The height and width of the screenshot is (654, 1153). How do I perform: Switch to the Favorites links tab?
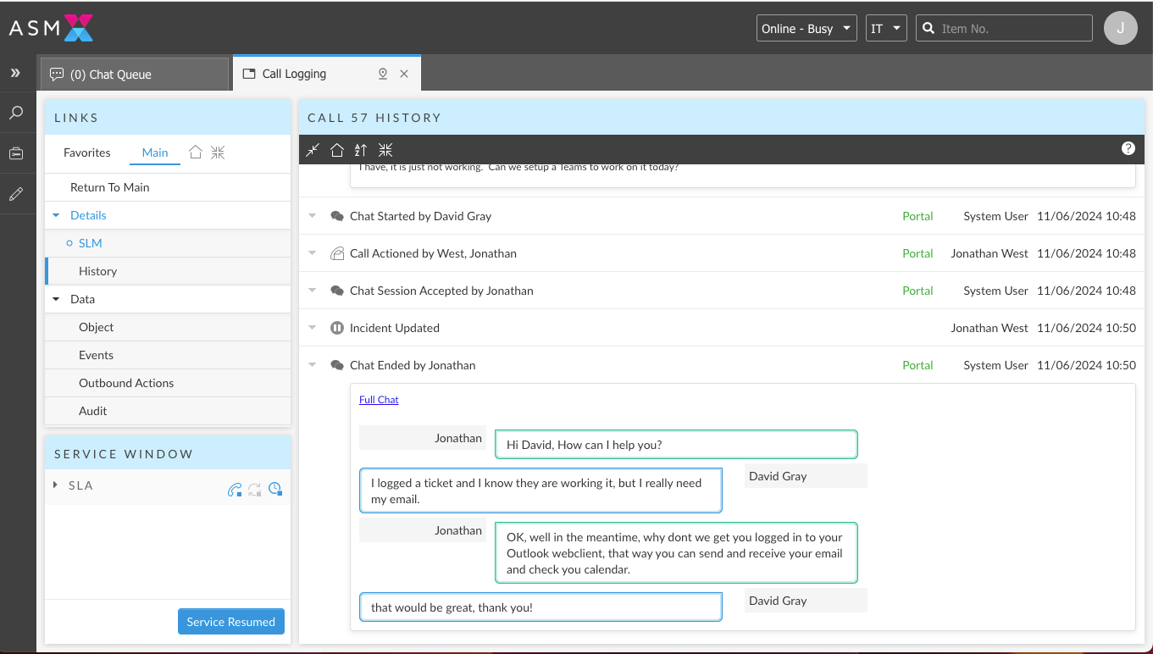87,152
